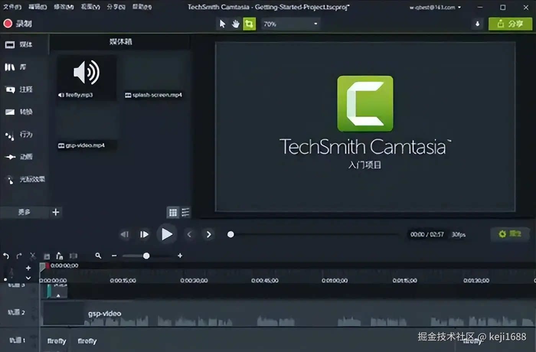Open the 70% canvas zoom dropdown

click(291, 24)
